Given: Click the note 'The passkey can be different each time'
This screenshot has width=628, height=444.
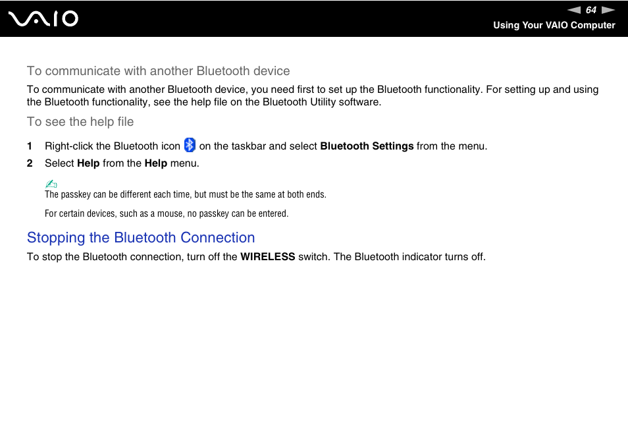Looking at the screenshot, I should (186, 194).
